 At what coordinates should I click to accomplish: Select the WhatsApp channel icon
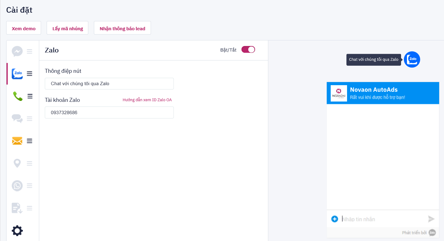[x=17, y=186]
